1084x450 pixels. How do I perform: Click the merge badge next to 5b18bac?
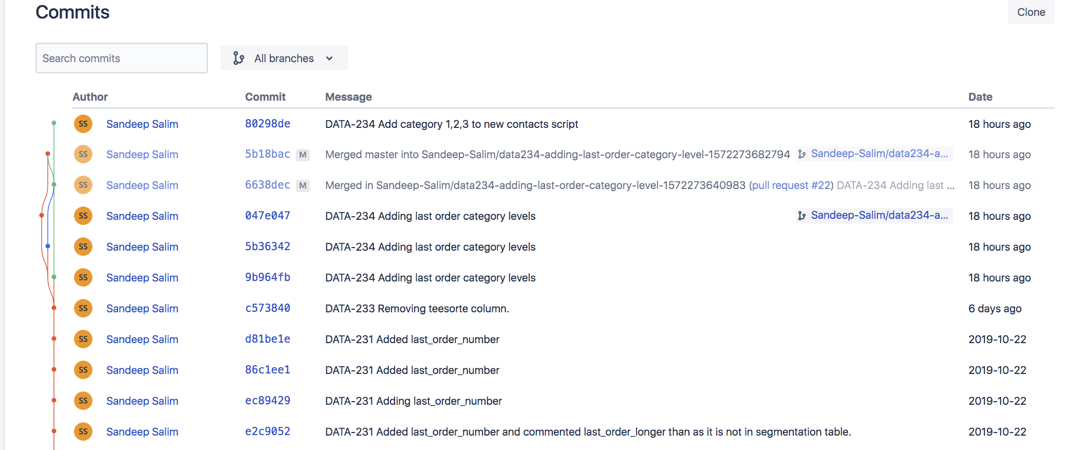point(303,155)
